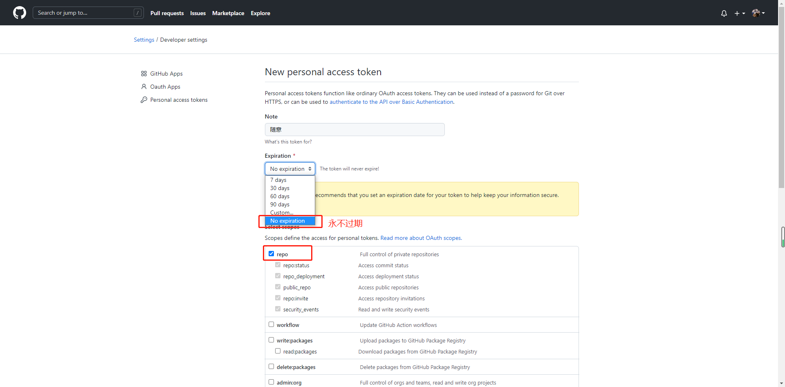
Task: Click the Personal access tokens key icon
Action: 144,100
